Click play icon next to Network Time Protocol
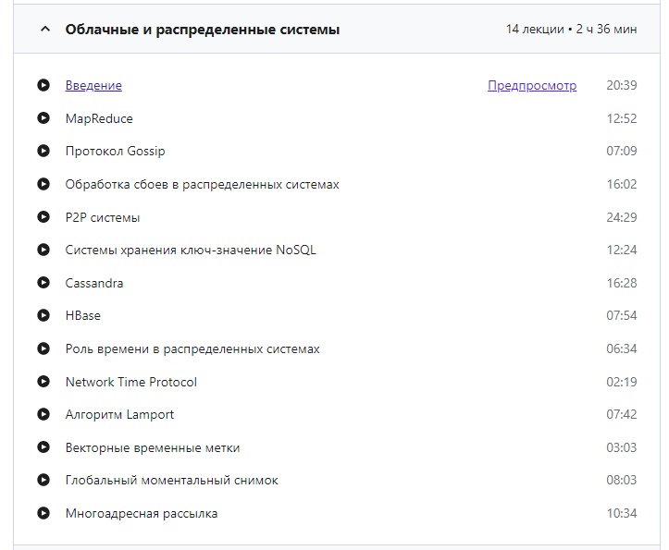 (x=43, y=382)
